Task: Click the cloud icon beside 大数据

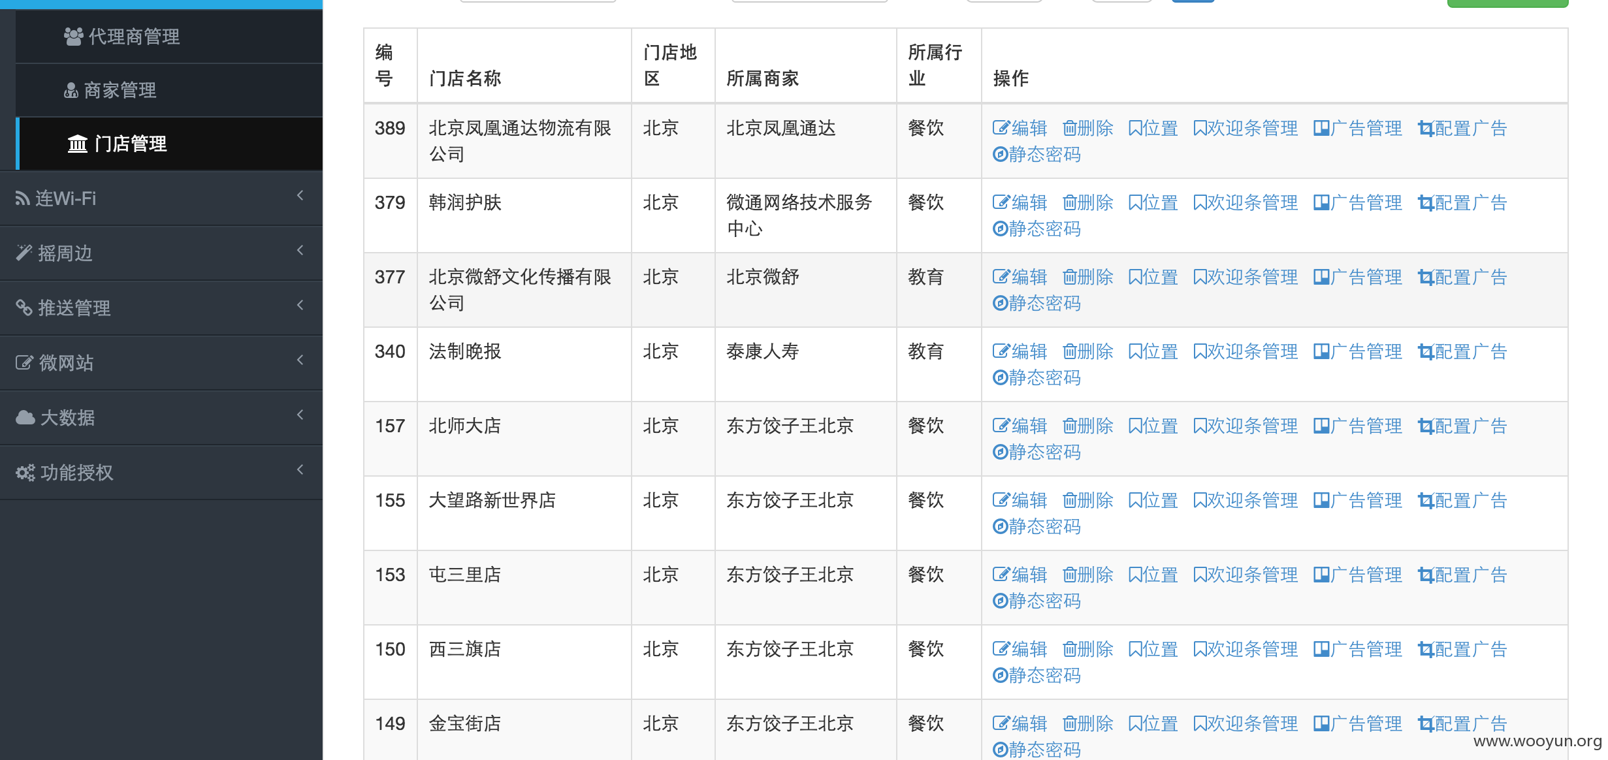Action: point(25,417)
